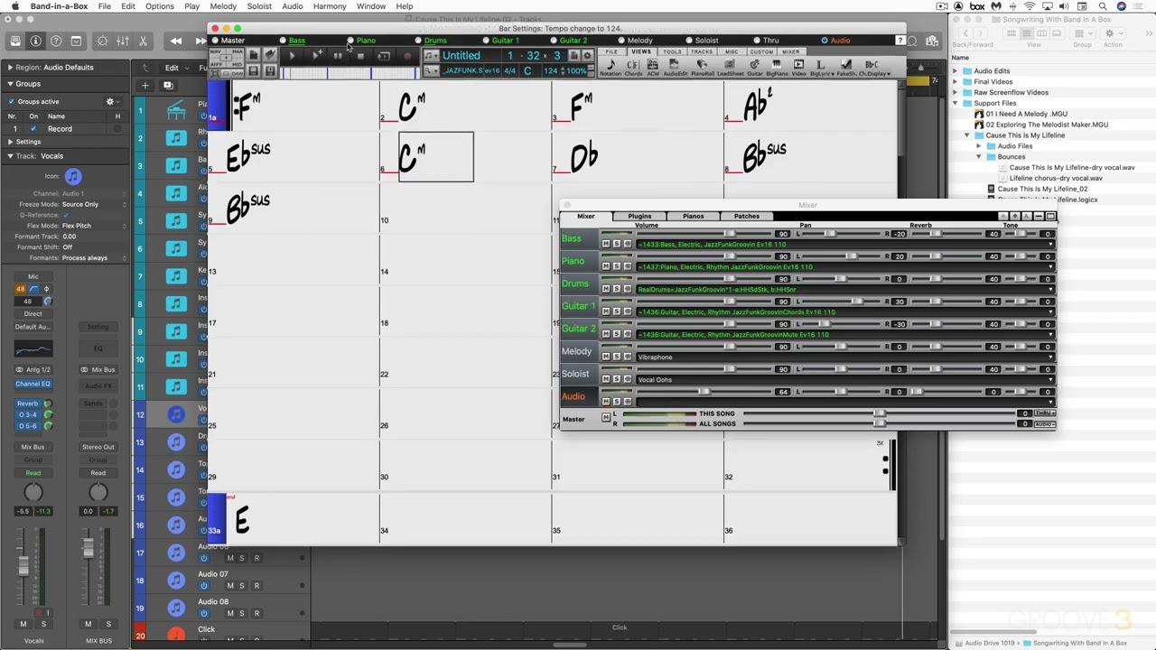Mute the Master row in the Mixer

(x=606, y=417)
